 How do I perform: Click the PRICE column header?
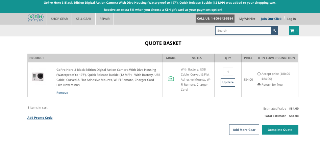point(248,58)
